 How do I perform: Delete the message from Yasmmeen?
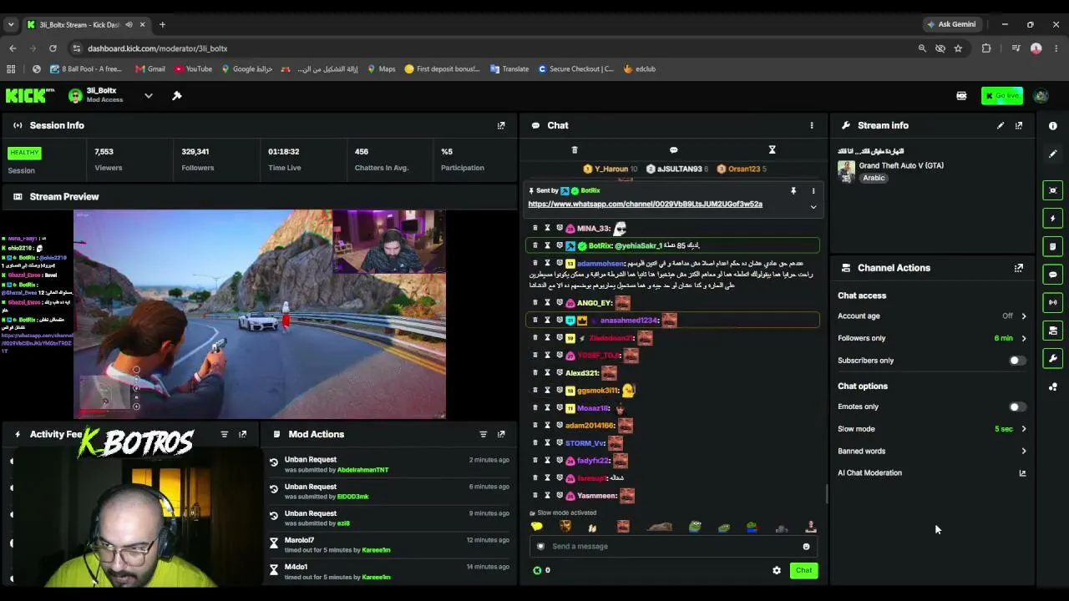point(535,496)
